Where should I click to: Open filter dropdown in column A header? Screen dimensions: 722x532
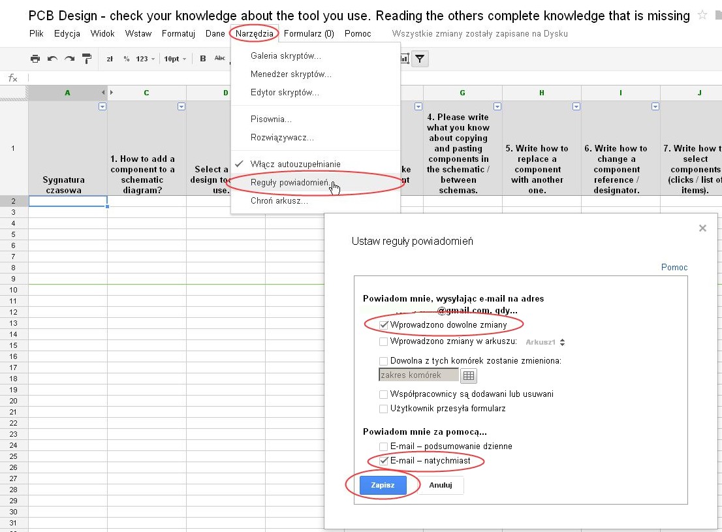(x=102, y=106)
